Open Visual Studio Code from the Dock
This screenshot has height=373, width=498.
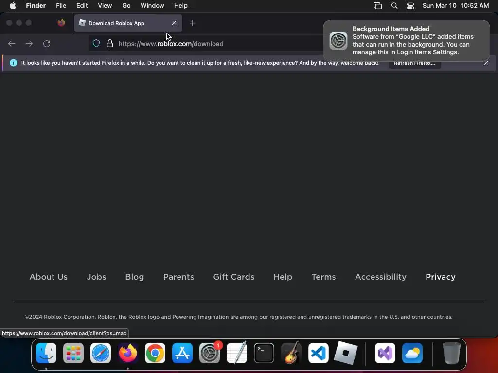[x=319, y=353]
